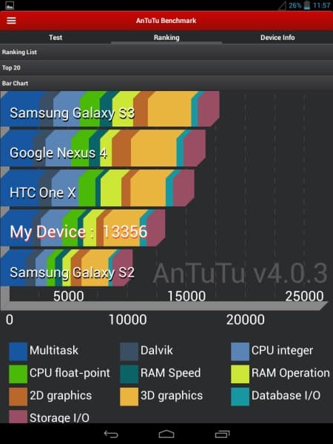The height and width of the screenshot is (444, 333).
Task: Click the Multitask legend color swatch
Action: tap(18, 351)
